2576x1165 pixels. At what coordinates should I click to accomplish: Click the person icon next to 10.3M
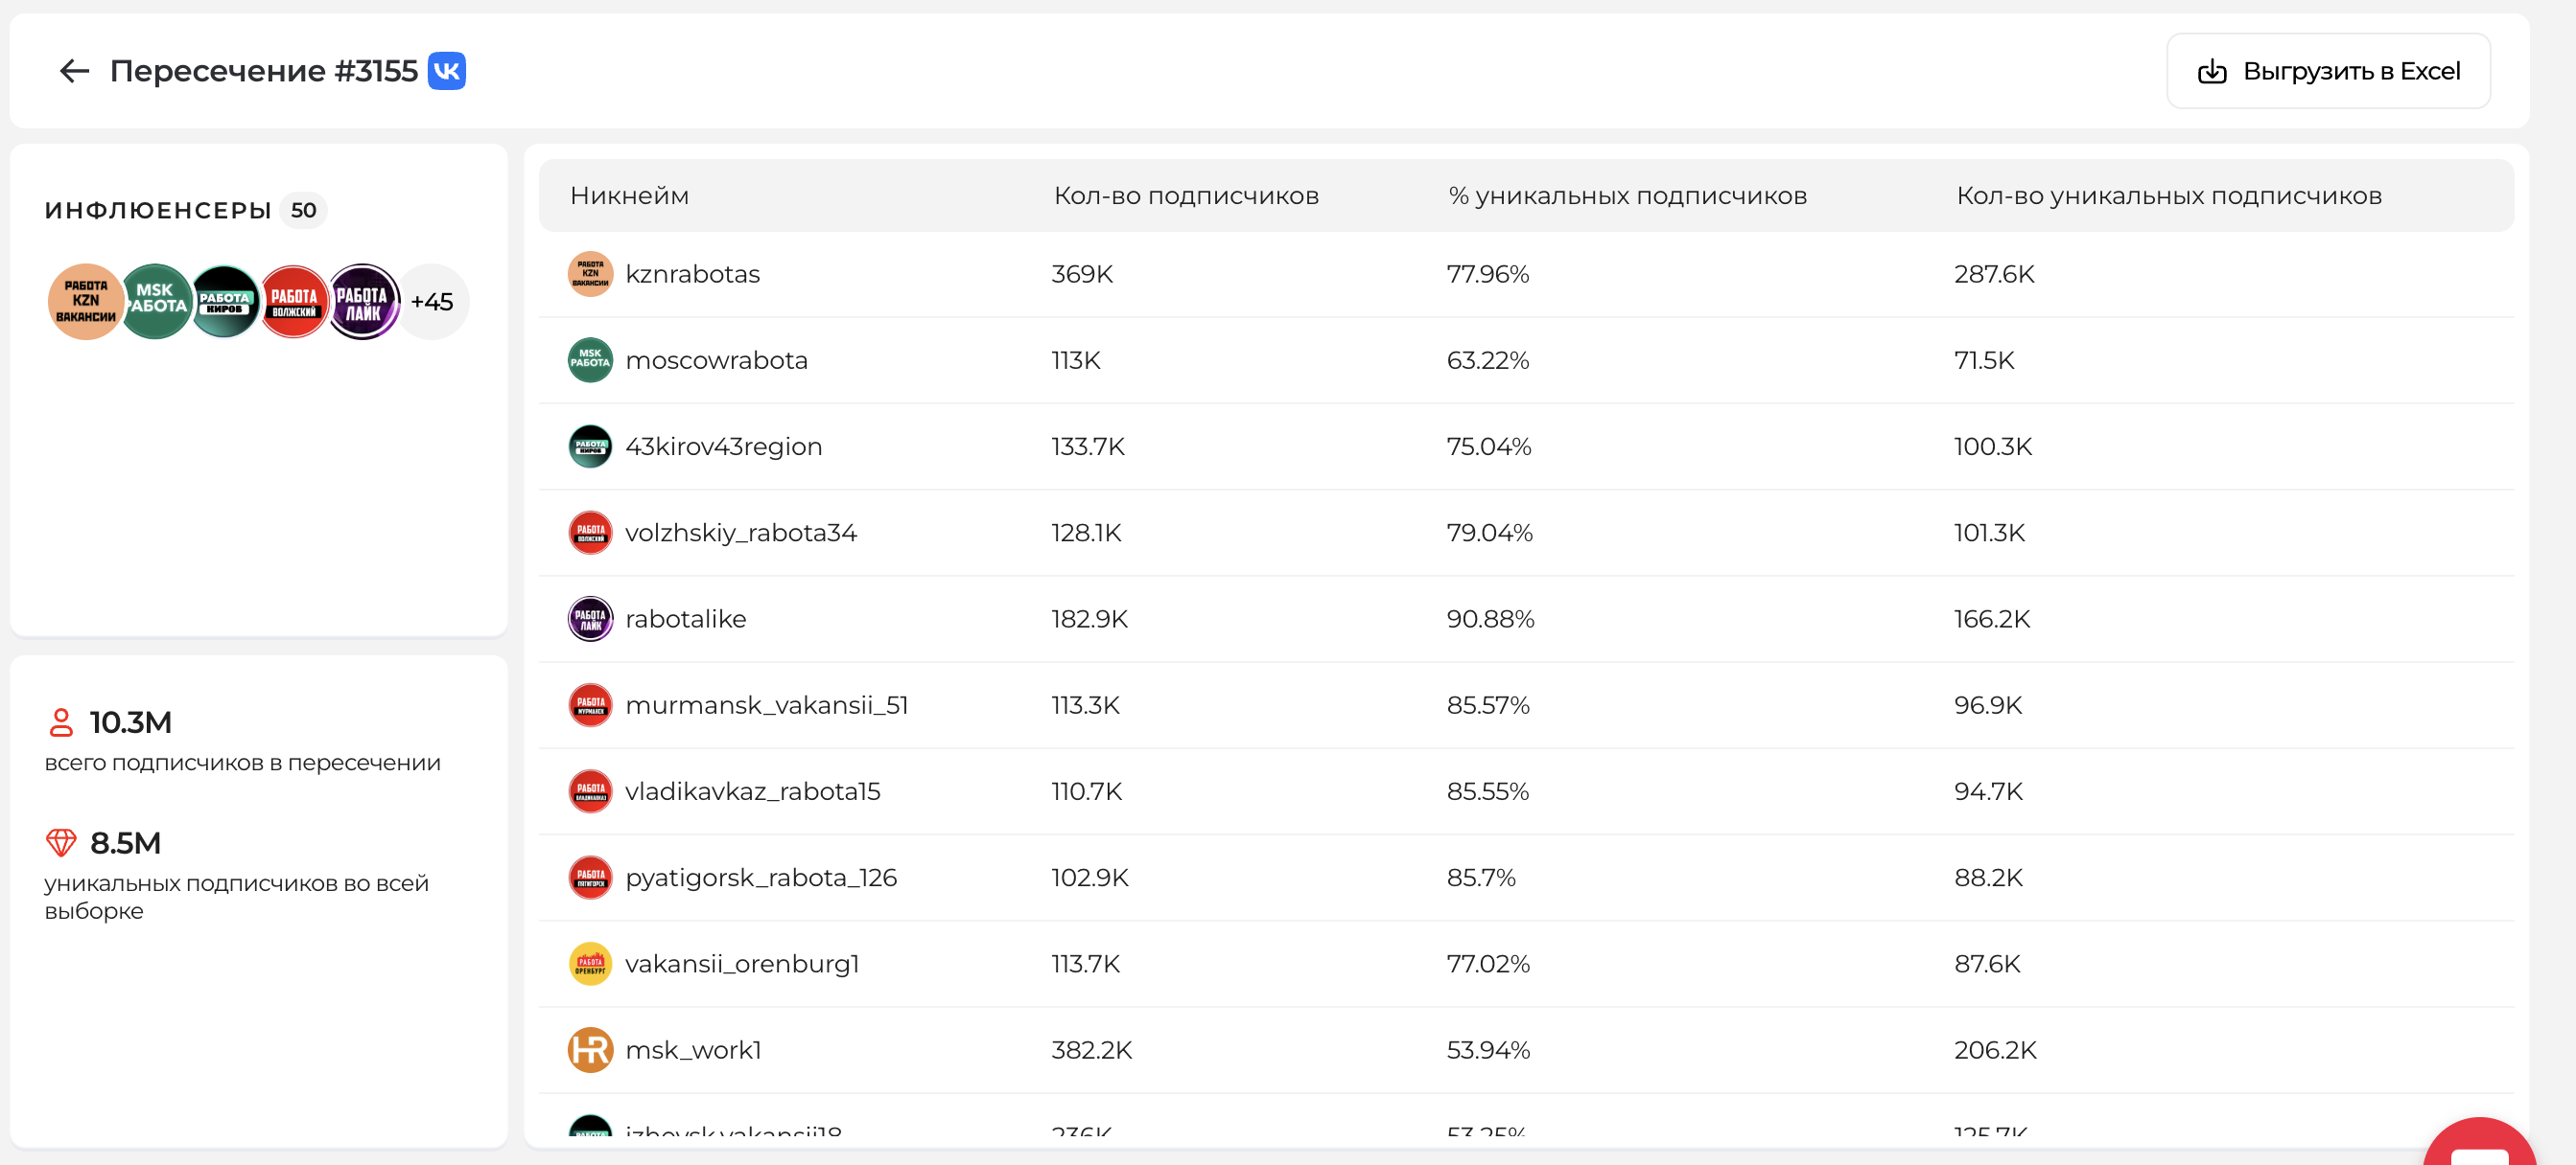click(x=61, y=722)
